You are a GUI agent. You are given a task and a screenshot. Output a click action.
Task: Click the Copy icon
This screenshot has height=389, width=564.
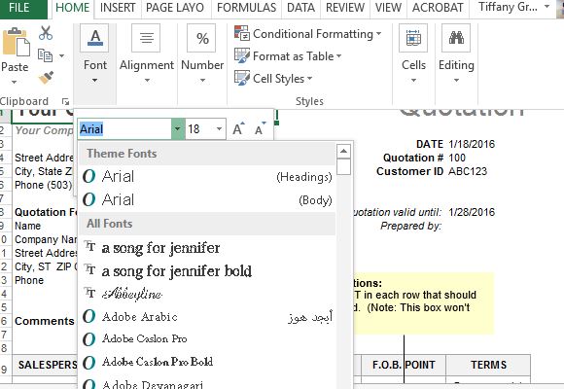[x=46, y=55]
